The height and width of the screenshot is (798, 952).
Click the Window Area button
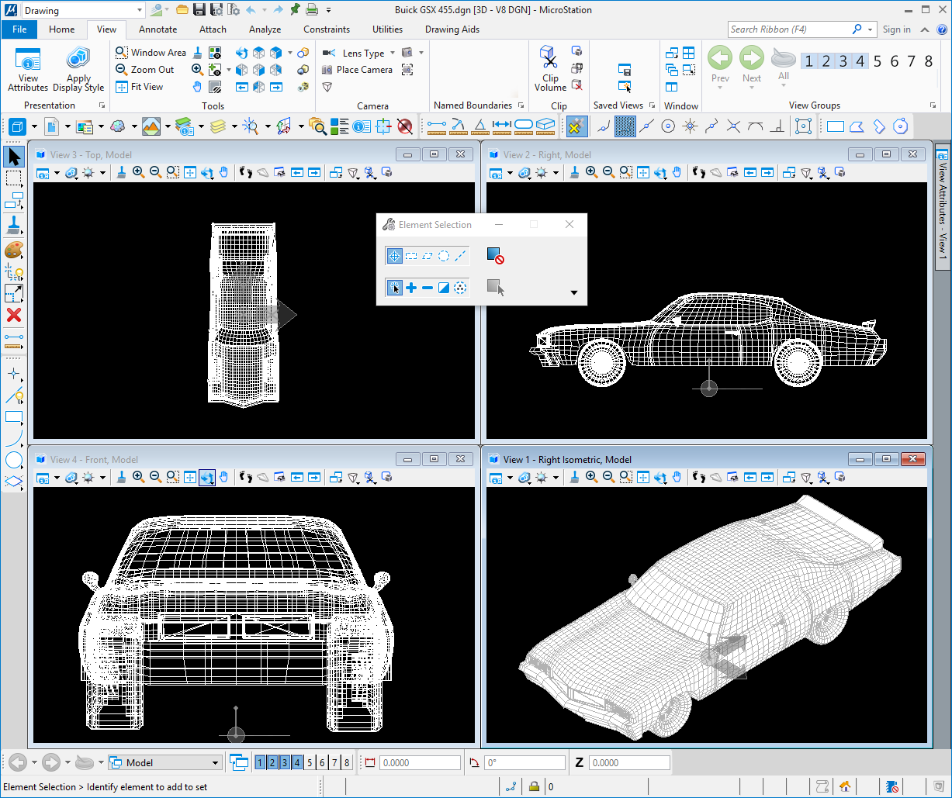click(x=151, y=53)
